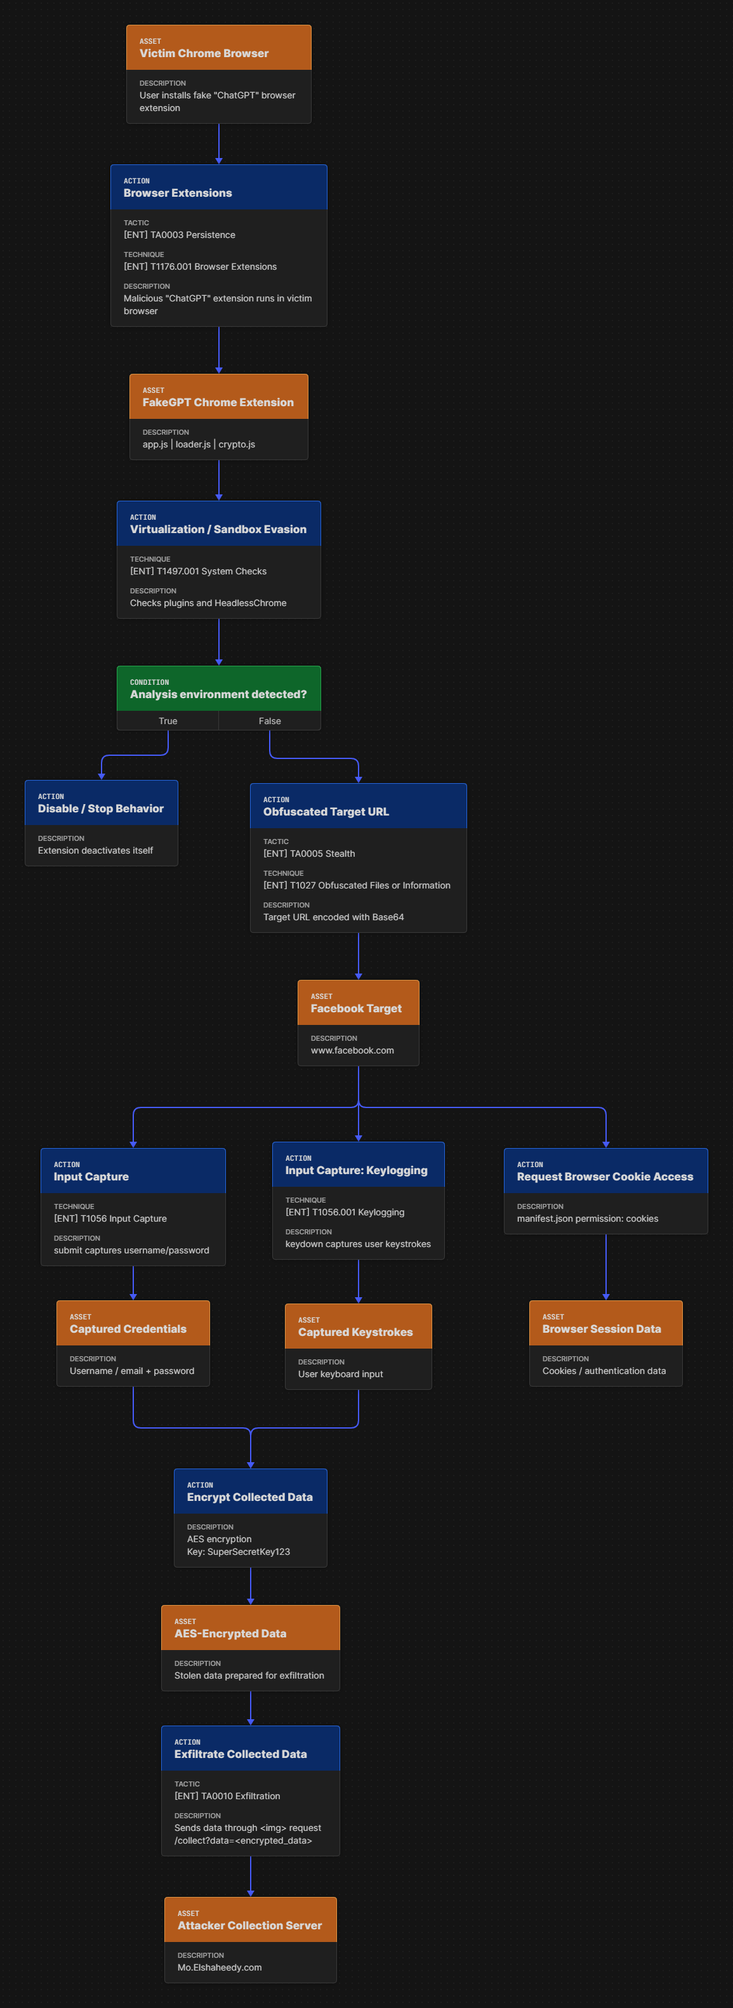
Task: Click text "Key: SuperSecretKey123"
Action: [x=238, y=1552]
